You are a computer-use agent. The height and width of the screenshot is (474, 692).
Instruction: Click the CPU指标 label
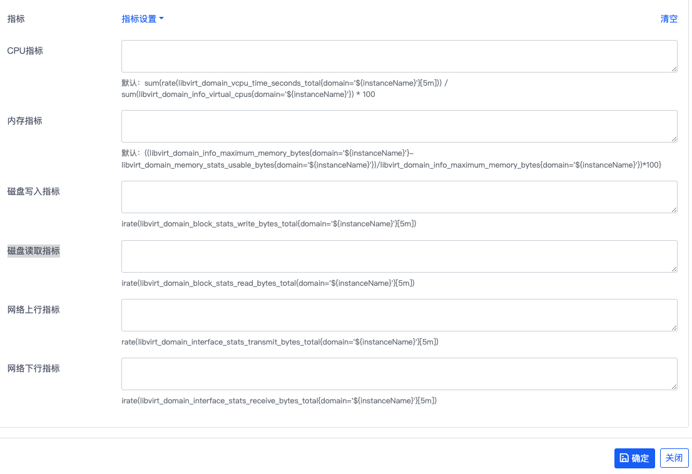click(x=25, y=51)
